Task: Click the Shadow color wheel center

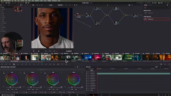Action: (32, 79)
